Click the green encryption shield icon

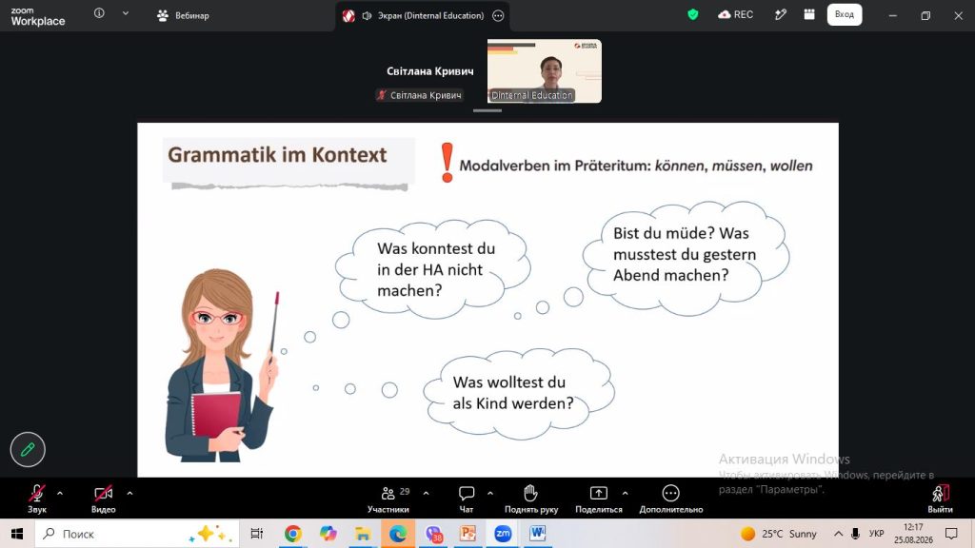(x=693, y=14)
